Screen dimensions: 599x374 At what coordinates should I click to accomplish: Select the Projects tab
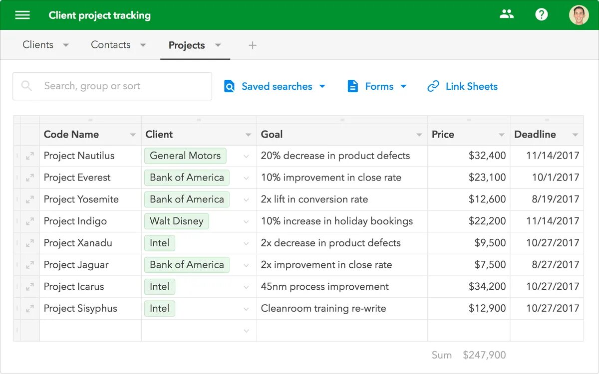coord(187,45)
